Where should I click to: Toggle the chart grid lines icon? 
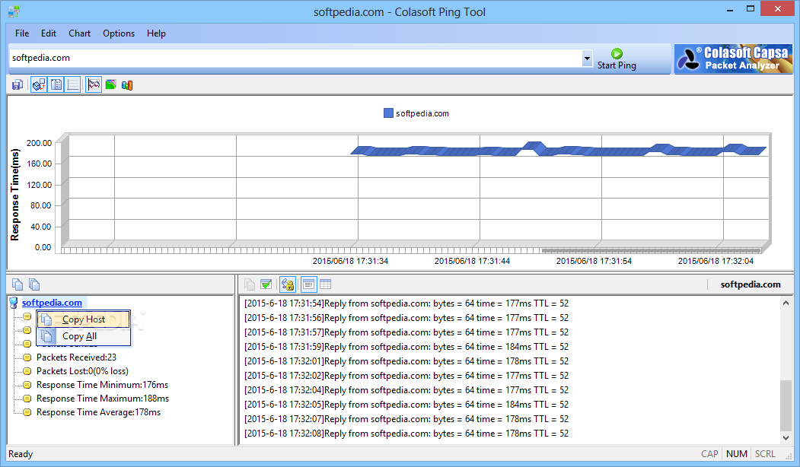tap(73, 84)
